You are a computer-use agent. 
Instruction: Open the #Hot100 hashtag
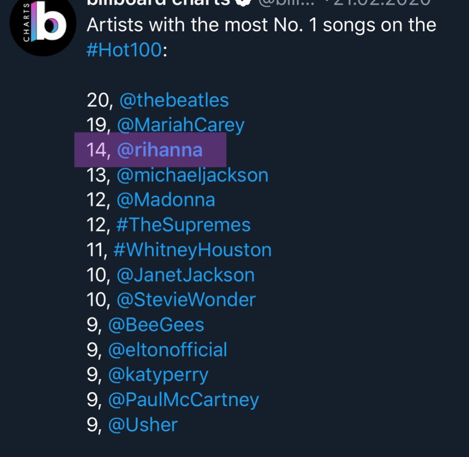pos(124,50)
